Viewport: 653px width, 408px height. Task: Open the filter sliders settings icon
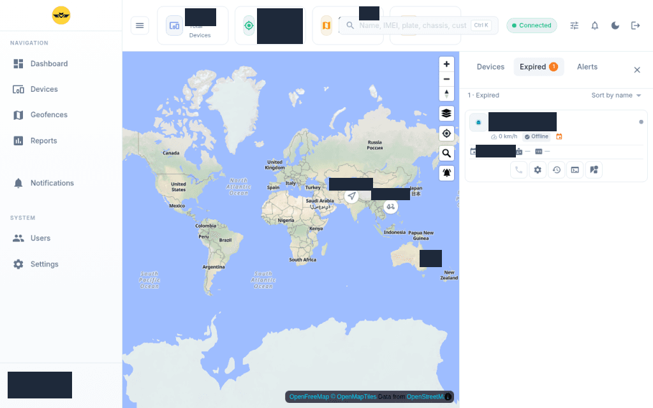pyautogui.click(x=575, y=25)
